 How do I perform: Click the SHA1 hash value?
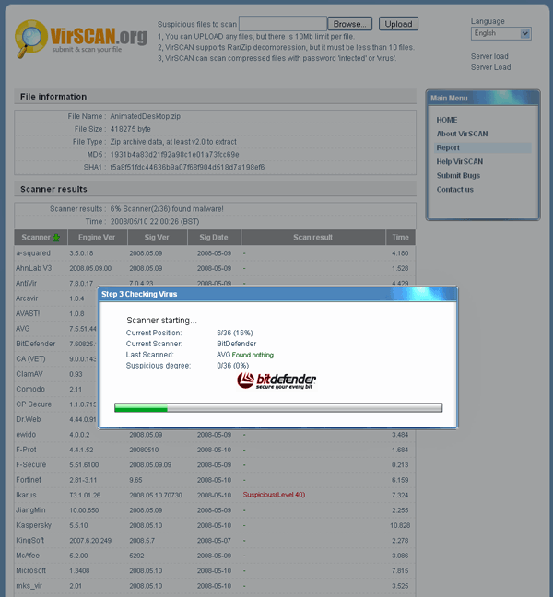click(x=187, y=167)
